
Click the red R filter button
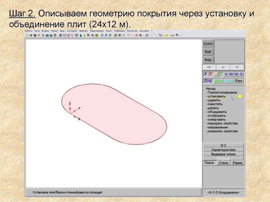211,74
